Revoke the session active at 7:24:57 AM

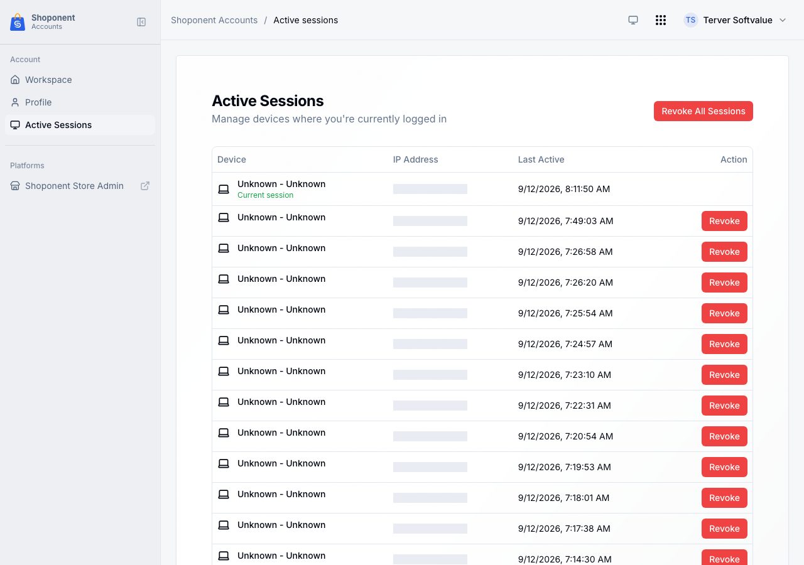coord(724,344)
